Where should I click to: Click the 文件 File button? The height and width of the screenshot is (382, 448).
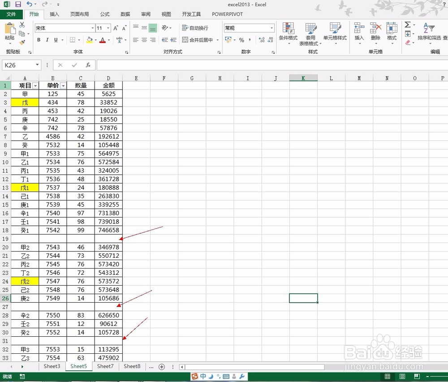[x=12, y=14]
